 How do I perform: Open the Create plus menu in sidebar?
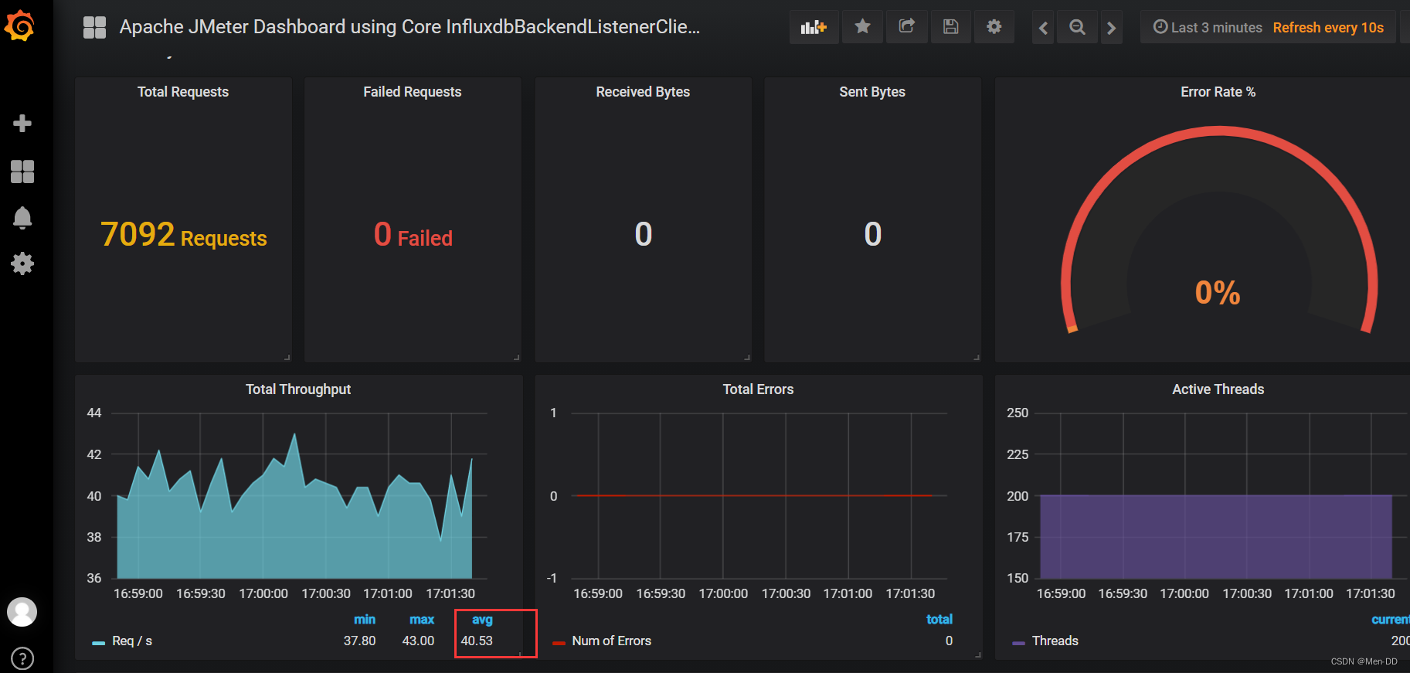tap(22, 124)
